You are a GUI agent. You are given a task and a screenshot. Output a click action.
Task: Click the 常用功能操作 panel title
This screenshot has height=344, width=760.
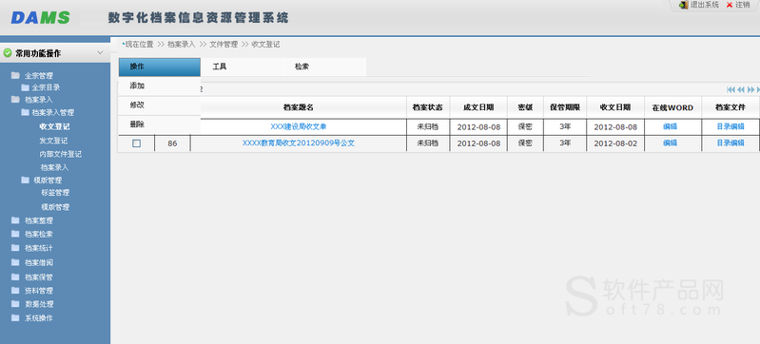click(38, 53)
